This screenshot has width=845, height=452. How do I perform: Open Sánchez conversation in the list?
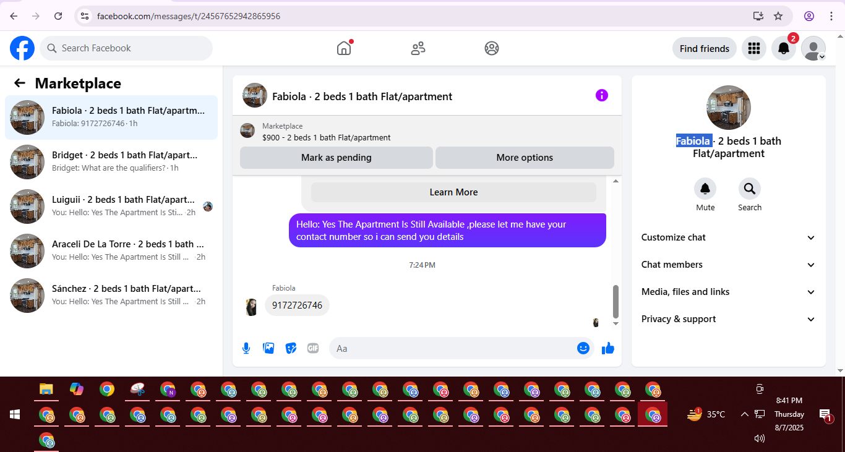pyautogui.click(x=111, y=296)
